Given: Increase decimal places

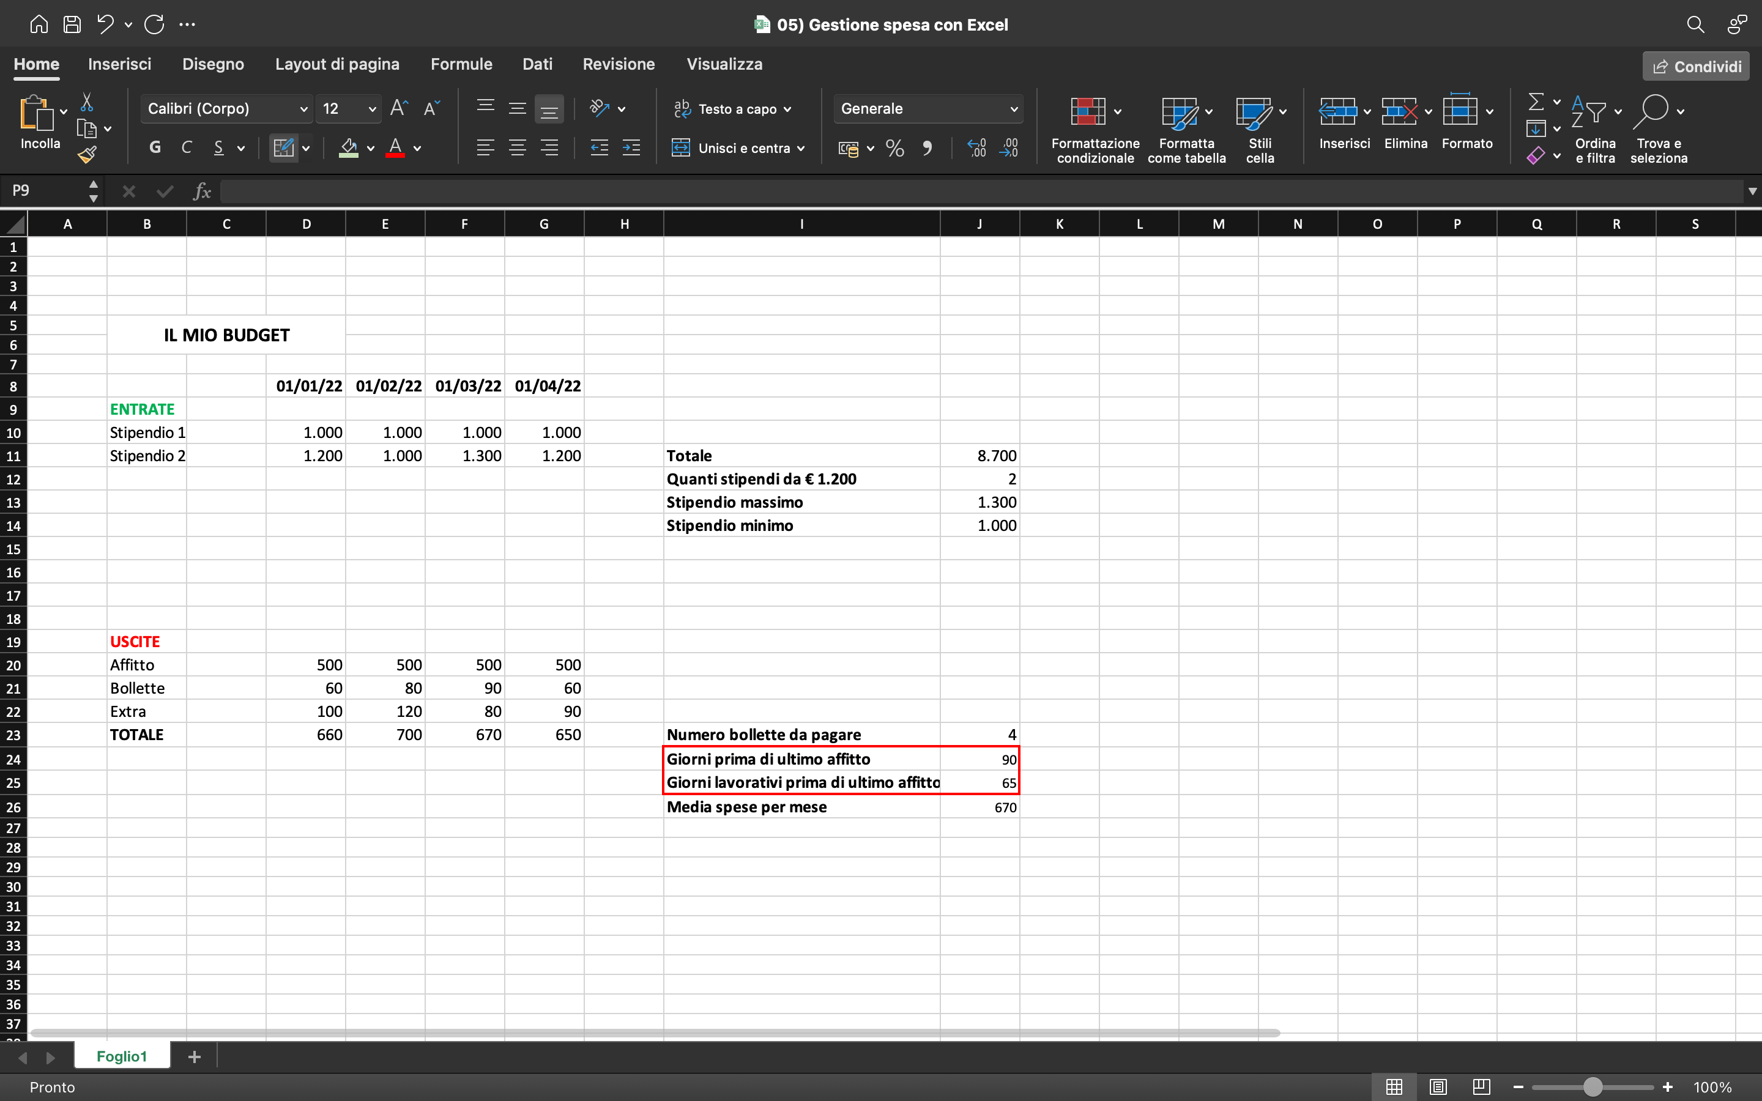Looking at the screenshot, I should (x=976, y=148).
